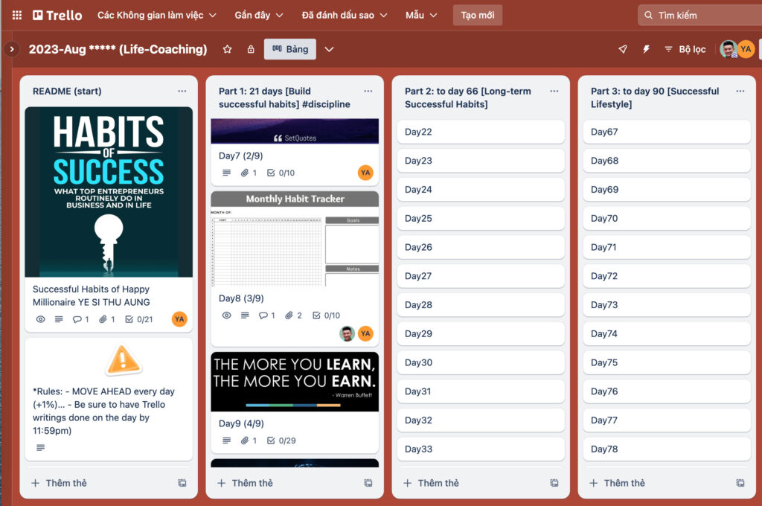762x506 pixels.
Task: Toggle watch eye icon on Day8 card
Action: [x=227, y=316]
